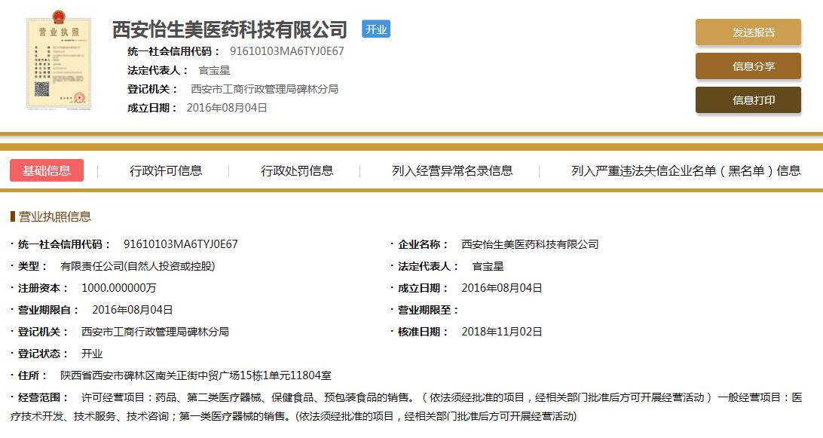Click the 营业期限至 label
Image resolution: width=823 pixels, height=438 pixels.
[428, 310]
